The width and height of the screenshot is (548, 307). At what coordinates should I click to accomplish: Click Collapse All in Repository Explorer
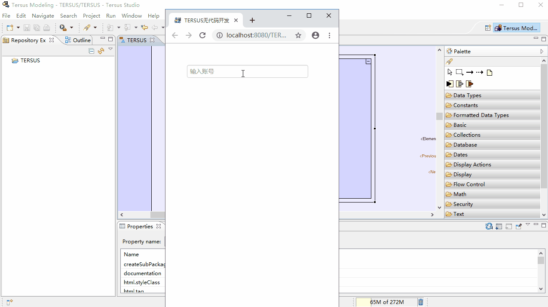pos(91,51)
